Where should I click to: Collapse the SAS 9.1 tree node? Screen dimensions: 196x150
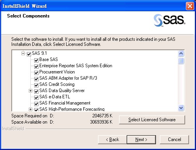tap(23, 53)
